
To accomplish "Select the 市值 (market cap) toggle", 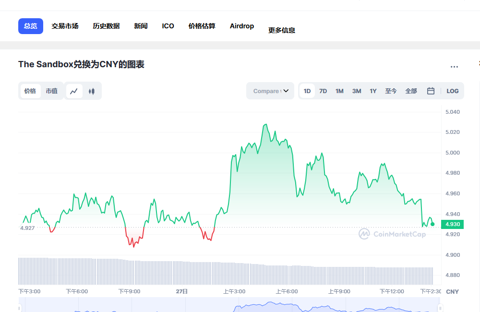I will pyautogui.click(x=52, y=91).
